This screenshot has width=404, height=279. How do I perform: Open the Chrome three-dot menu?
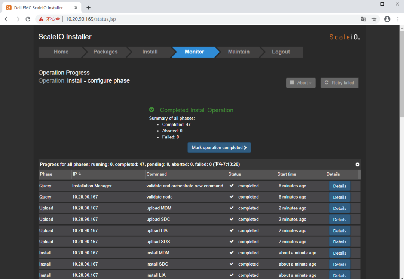(397, 19)
